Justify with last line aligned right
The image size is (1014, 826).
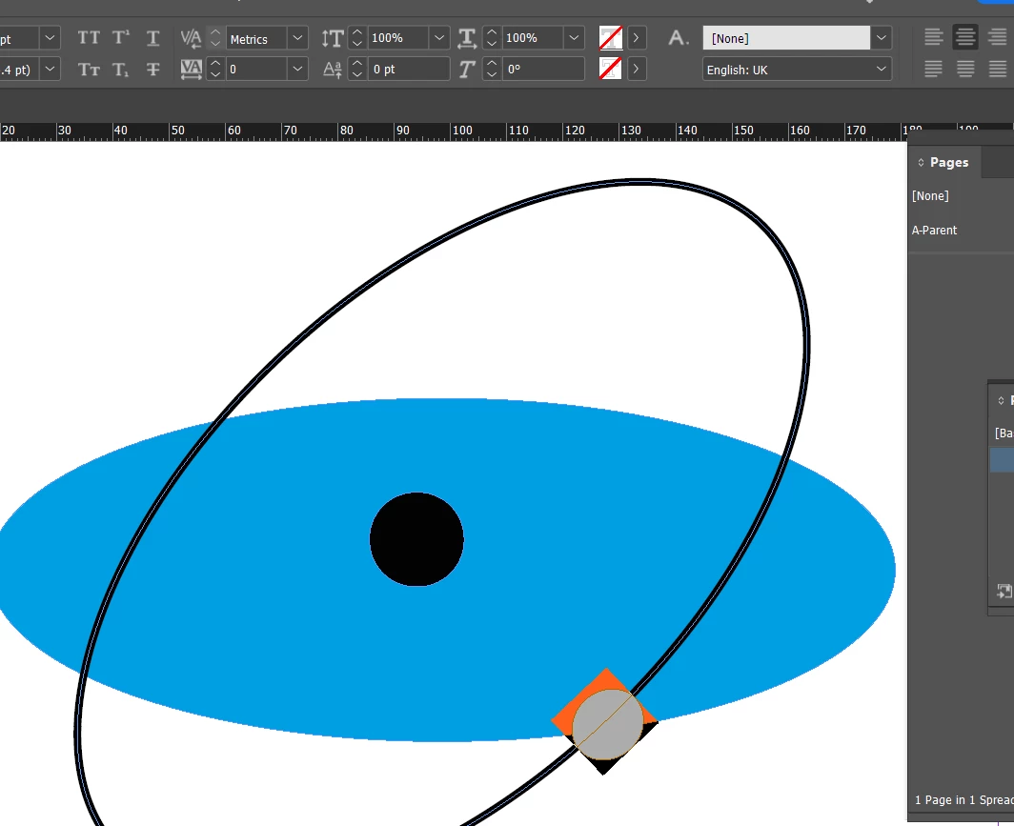(x=998, y=69)
